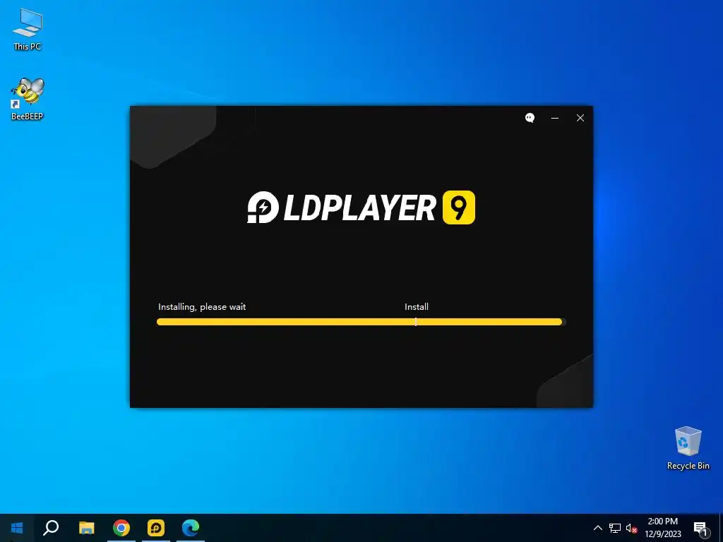Open Microsoft Edge from the taskbar
The width and height of the screenshot is (723, 542).
191,528
